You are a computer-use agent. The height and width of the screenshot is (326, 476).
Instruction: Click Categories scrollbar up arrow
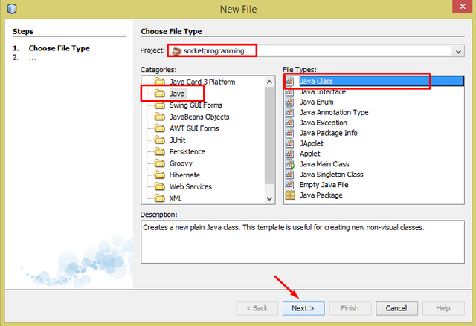[269, 82]
